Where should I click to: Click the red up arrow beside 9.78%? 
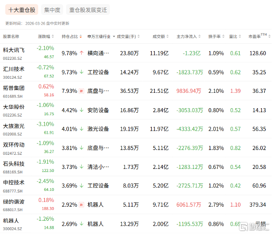(x=82, y=53)
